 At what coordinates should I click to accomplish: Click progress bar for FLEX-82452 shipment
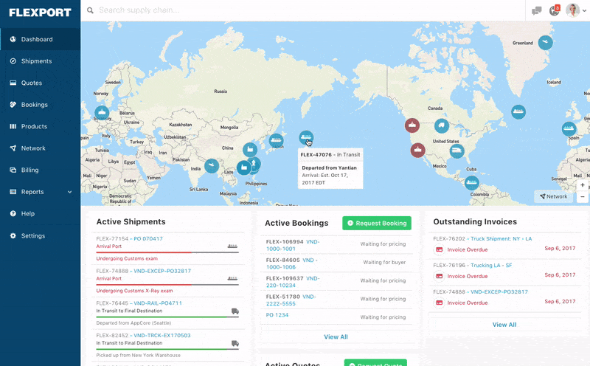pos(167,350)
